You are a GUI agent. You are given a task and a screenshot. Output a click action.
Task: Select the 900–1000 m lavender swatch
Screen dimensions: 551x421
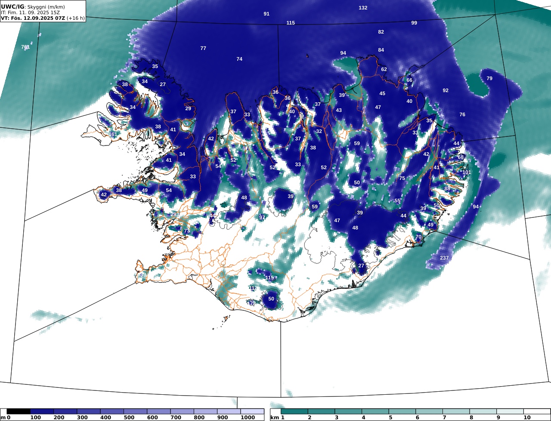[229, 412]
